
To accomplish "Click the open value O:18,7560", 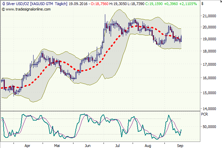I will [99, 4].
